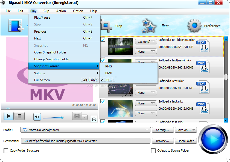Open the Crop tool

coord(112,26)
